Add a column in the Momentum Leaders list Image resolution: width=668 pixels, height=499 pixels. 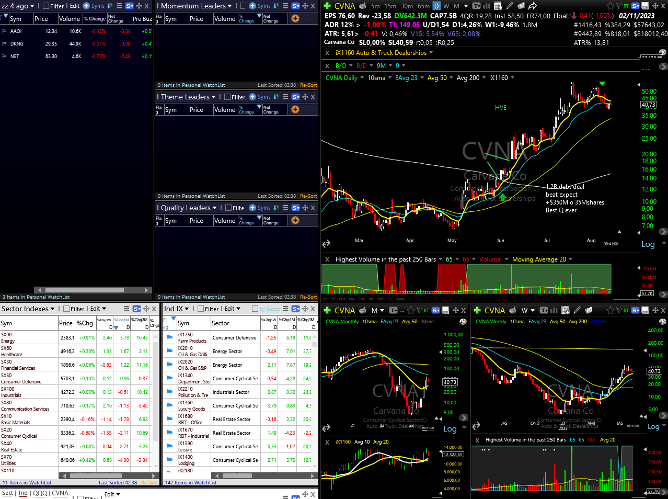pos(295,18)
